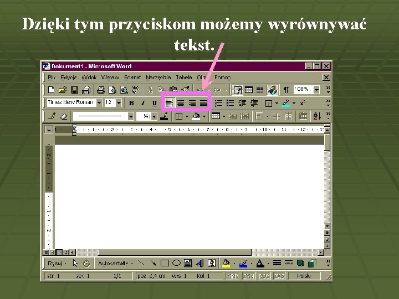399x299 pixels.
Task: Align text right
Action: coord(192,103)
